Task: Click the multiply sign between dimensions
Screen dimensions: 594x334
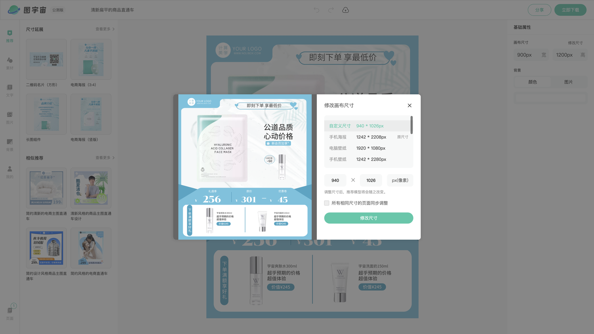Action: click(353, 180)
